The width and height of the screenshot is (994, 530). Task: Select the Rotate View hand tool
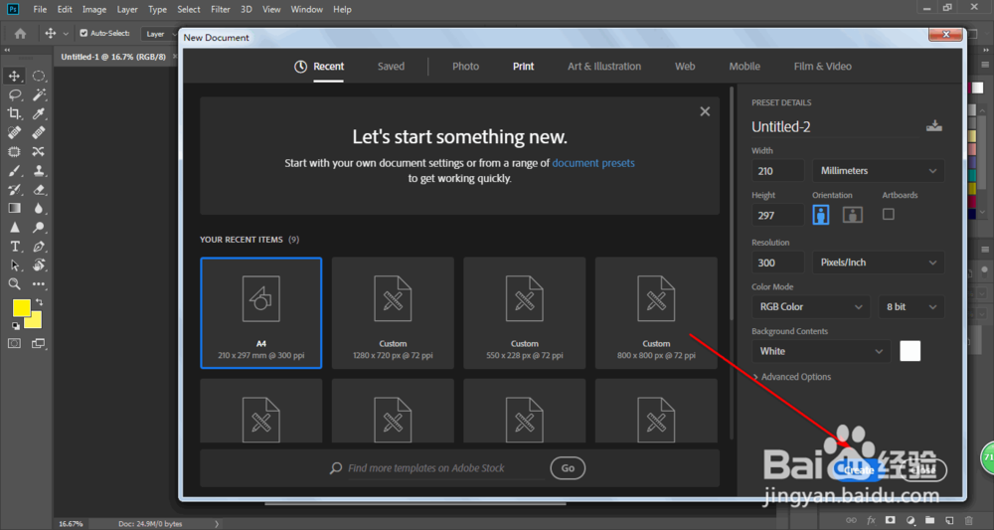tap(39, 265)
